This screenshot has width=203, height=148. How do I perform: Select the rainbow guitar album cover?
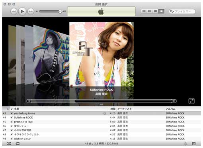coord(51,55)
